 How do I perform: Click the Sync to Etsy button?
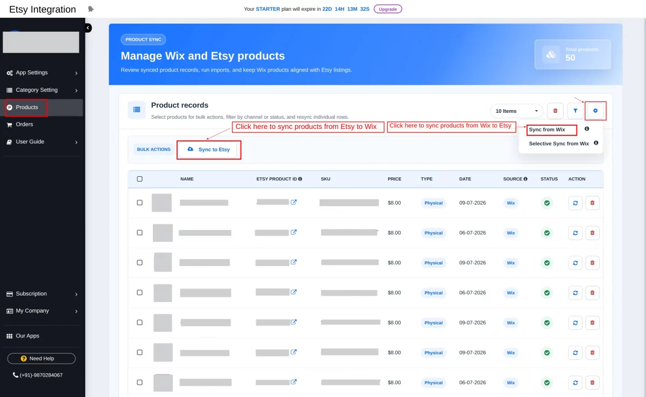point(209,149)
